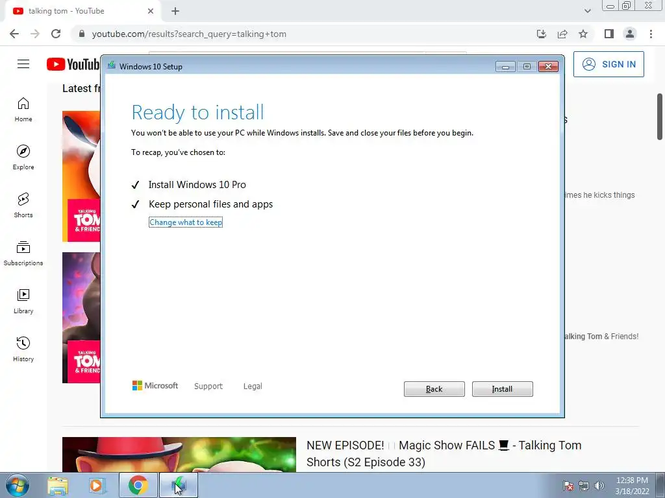
Task: Click the second Talking Tom & Friends thumbnail
Action: tap(81, 318)
